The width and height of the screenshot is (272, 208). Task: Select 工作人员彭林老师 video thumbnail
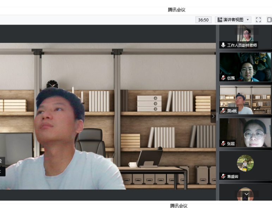245,35
